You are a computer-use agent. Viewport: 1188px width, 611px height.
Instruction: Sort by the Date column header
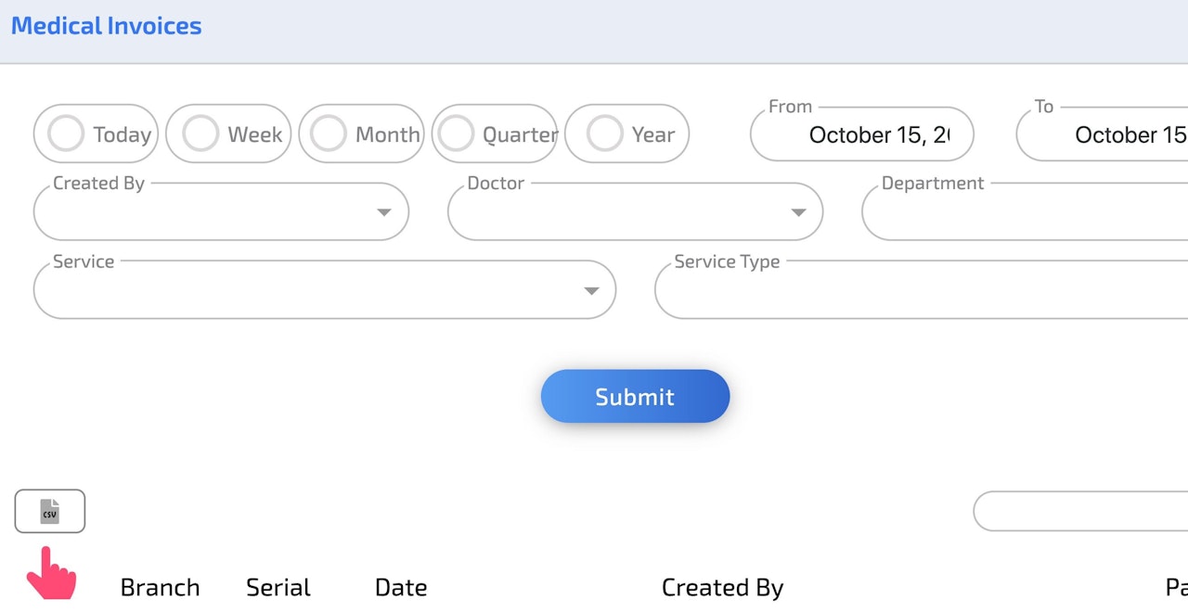coord(401,588)
